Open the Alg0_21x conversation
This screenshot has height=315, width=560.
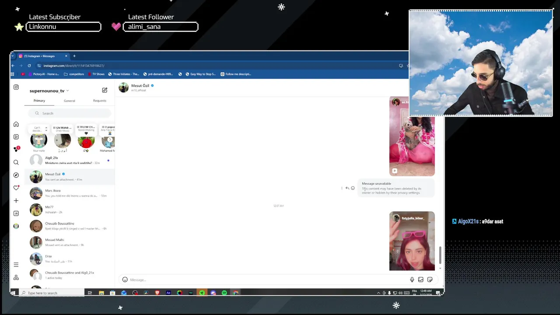[70, 161]
